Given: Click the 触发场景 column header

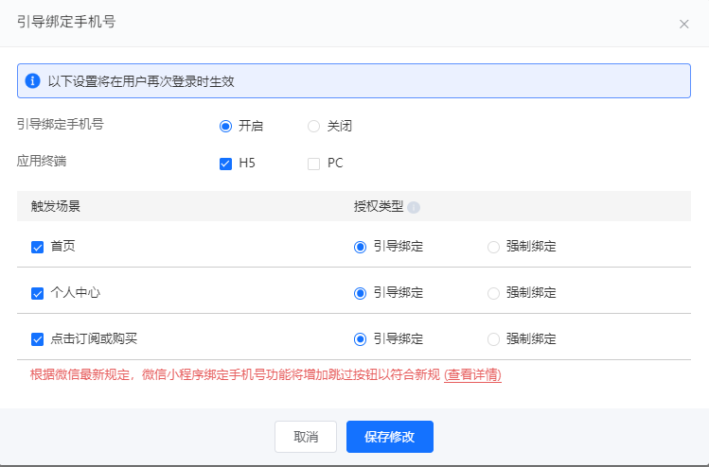Looking at the screenshot, I should tap(56, 206).
